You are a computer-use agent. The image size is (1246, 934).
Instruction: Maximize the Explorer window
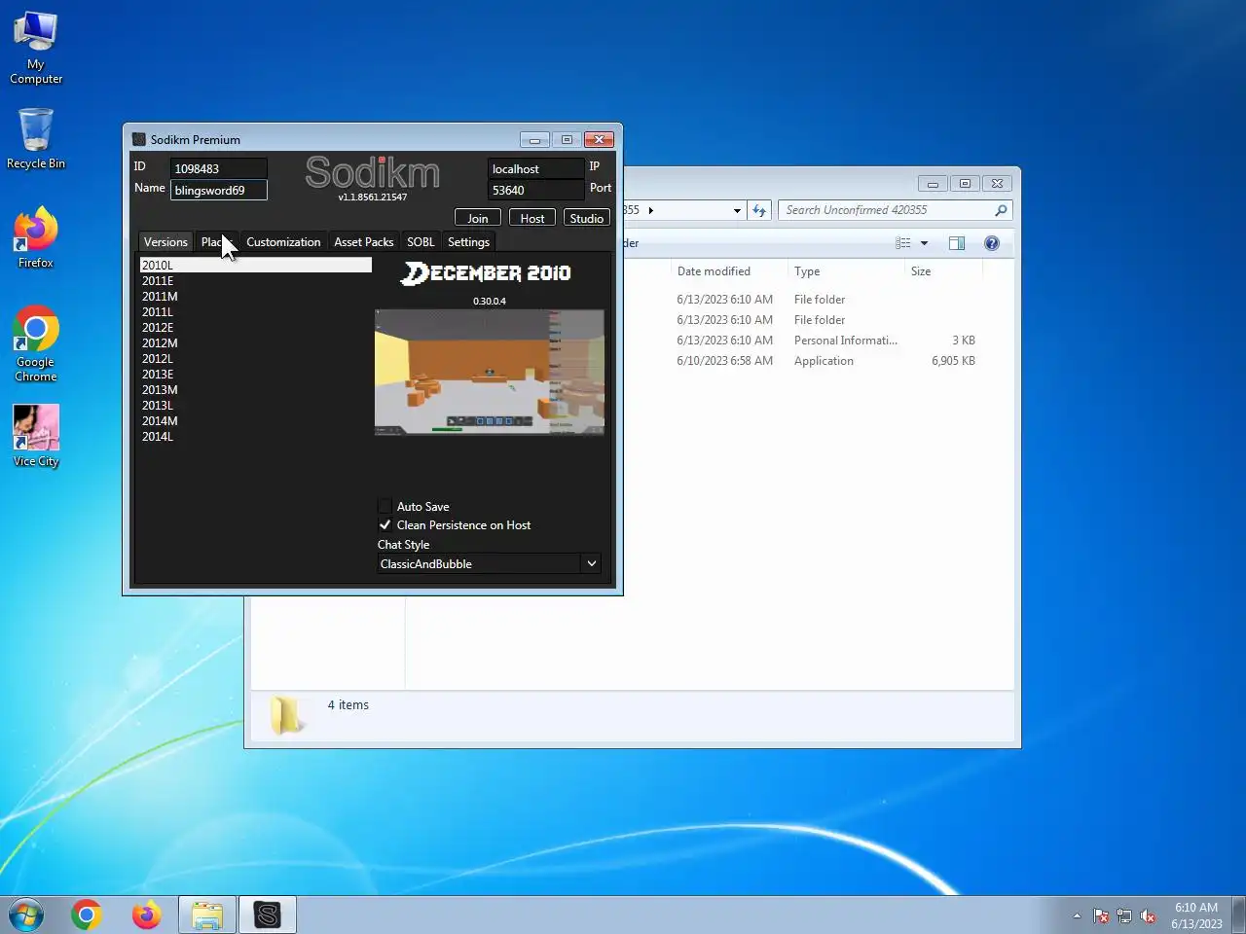click(x=965, y=183)
